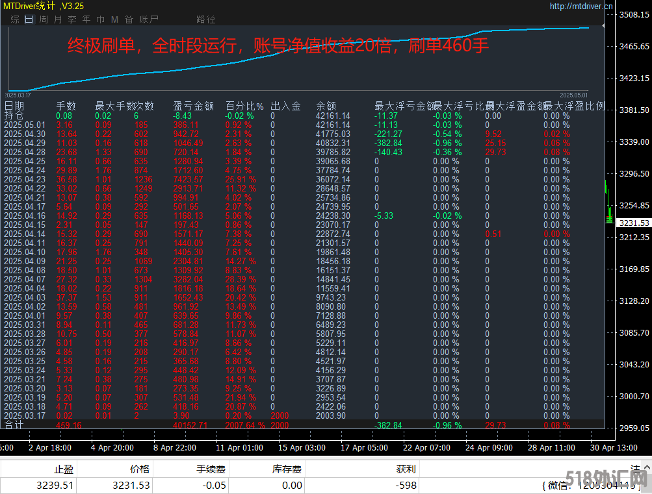Click the chart shift triangle marker
Screen dimensions: 652x494
click(x=603, y=26)
